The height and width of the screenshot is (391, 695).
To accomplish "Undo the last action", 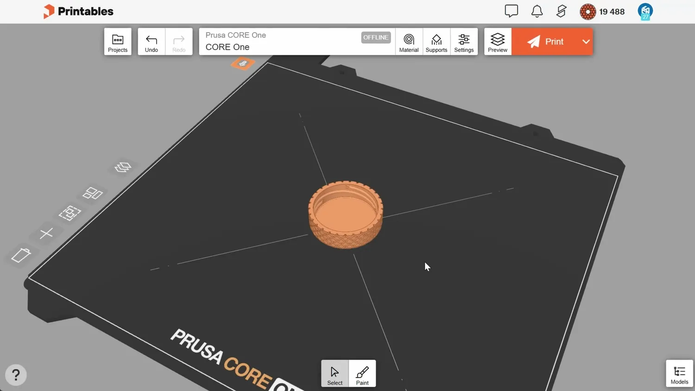I will click(152, 42).
